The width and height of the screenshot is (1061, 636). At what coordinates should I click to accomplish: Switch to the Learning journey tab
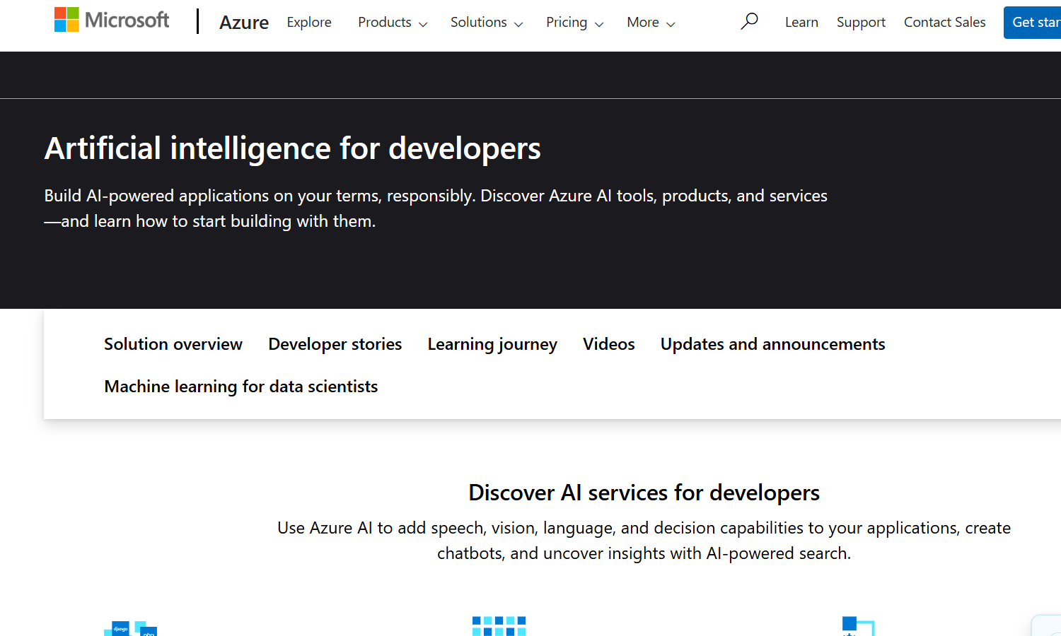(x=492, y=344)
